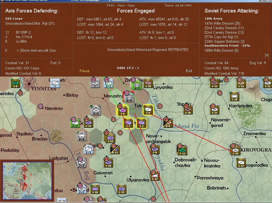This screenshot has width=272, height=203.
Task: Select the black 0-11 unit counter
Action: [115, 149]
